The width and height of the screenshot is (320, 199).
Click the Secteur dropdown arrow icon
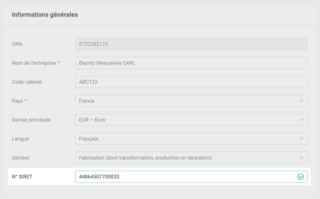(301, 158)
